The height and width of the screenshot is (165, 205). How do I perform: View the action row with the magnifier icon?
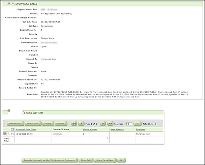9,134
